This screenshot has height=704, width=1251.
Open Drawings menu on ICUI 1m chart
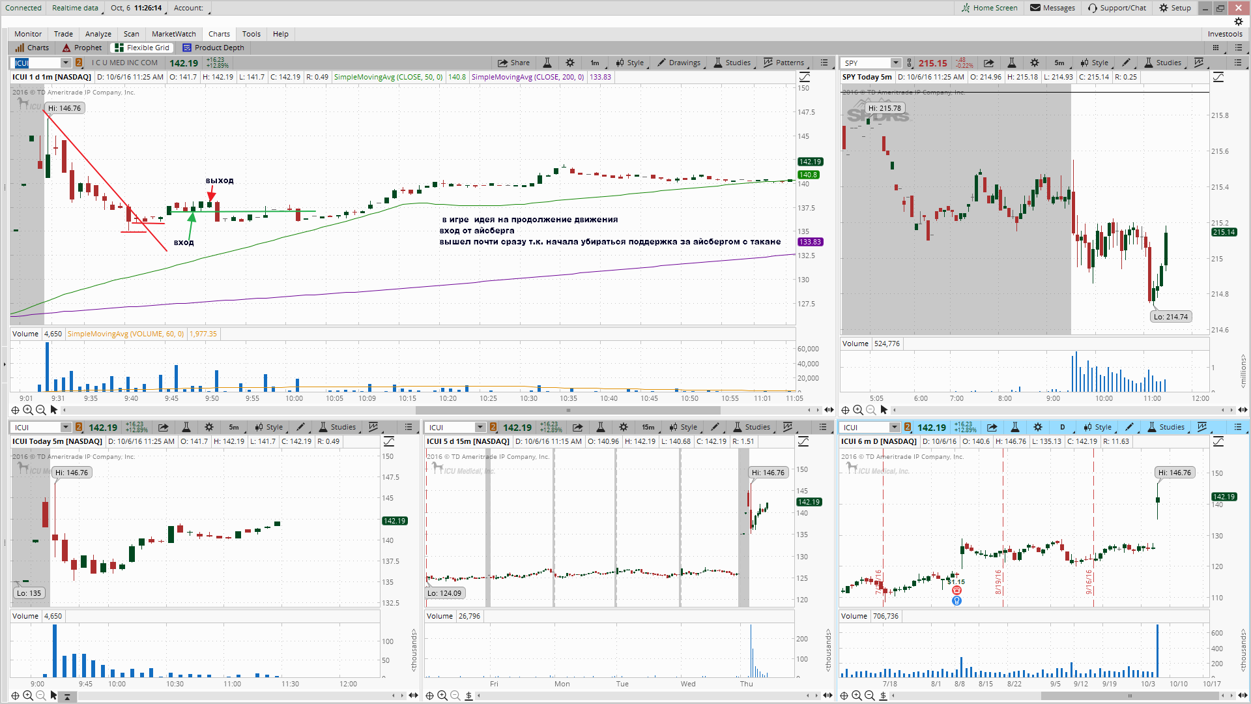coord(679,63)
